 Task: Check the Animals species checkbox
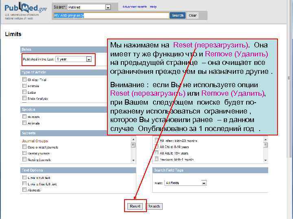pos(24,123)
